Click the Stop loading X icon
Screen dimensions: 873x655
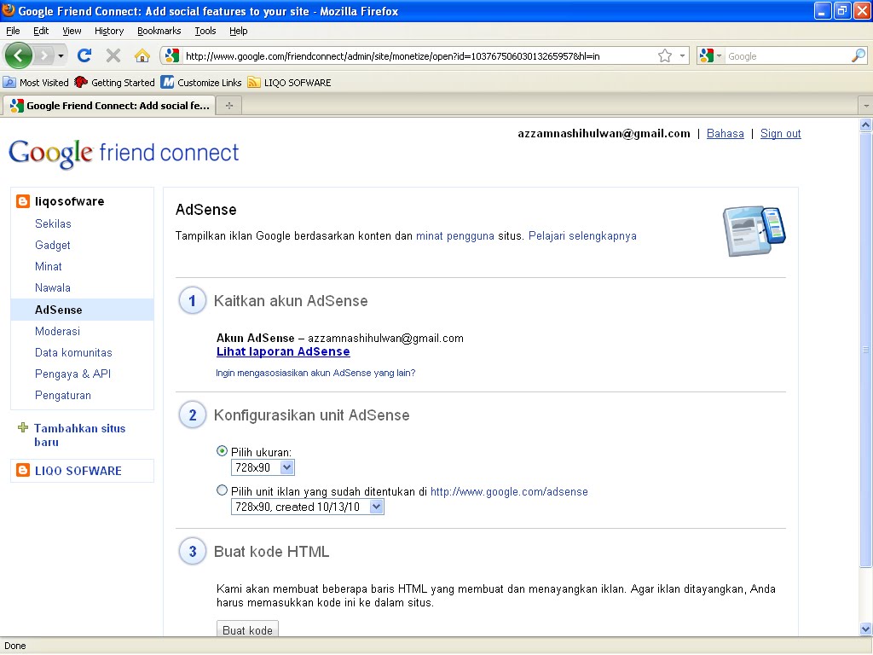click(x=113, y=55)
